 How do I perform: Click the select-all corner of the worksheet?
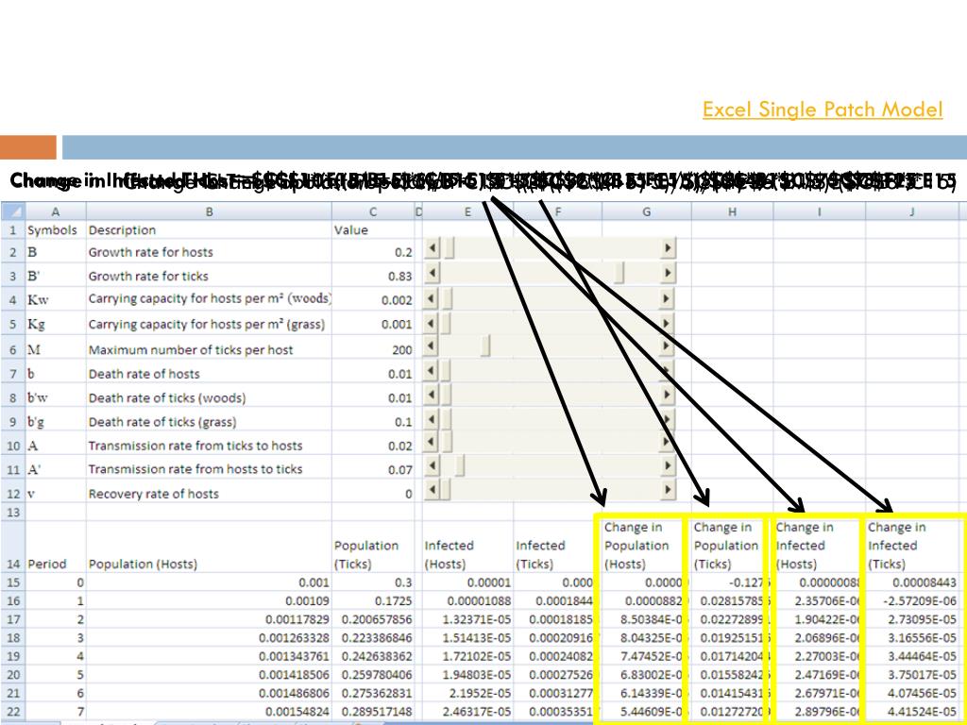coord(12,212)
